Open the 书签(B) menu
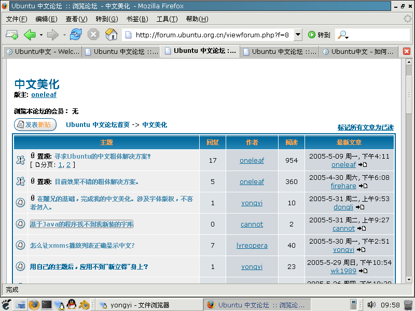This screenshot has height=311, width=415. click(x=137, y=19)
